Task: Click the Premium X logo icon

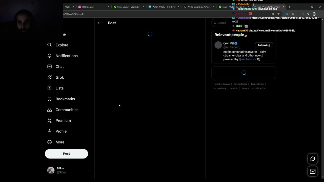Action: tap(50, 121)
